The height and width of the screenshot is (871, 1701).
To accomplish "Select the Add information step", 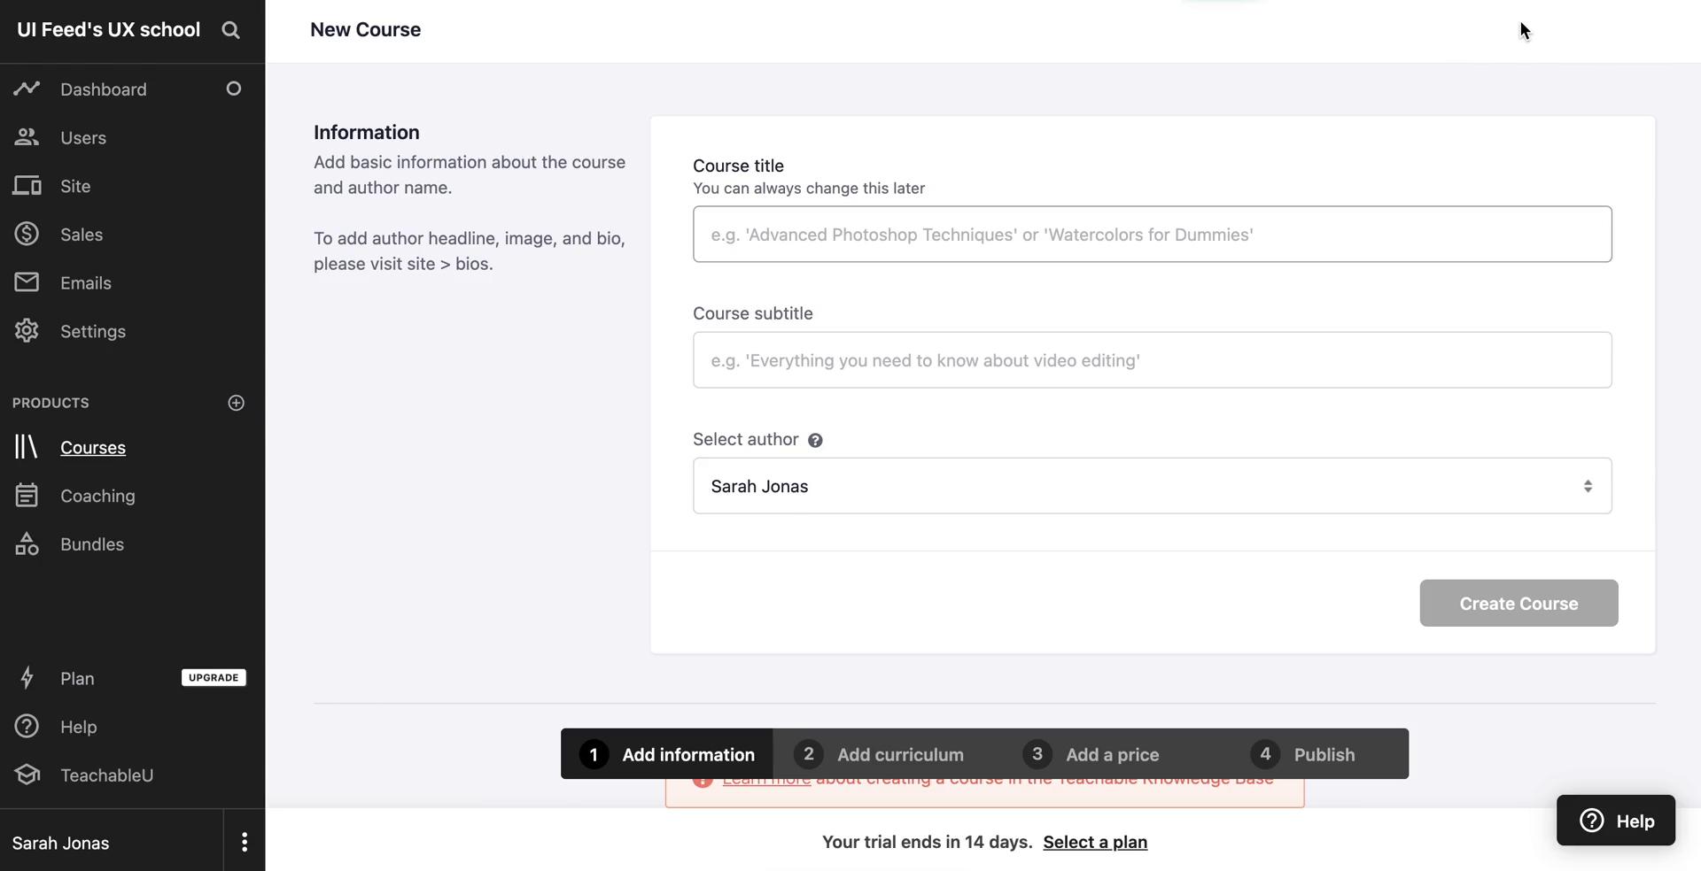I will click(x=667, y=754).
